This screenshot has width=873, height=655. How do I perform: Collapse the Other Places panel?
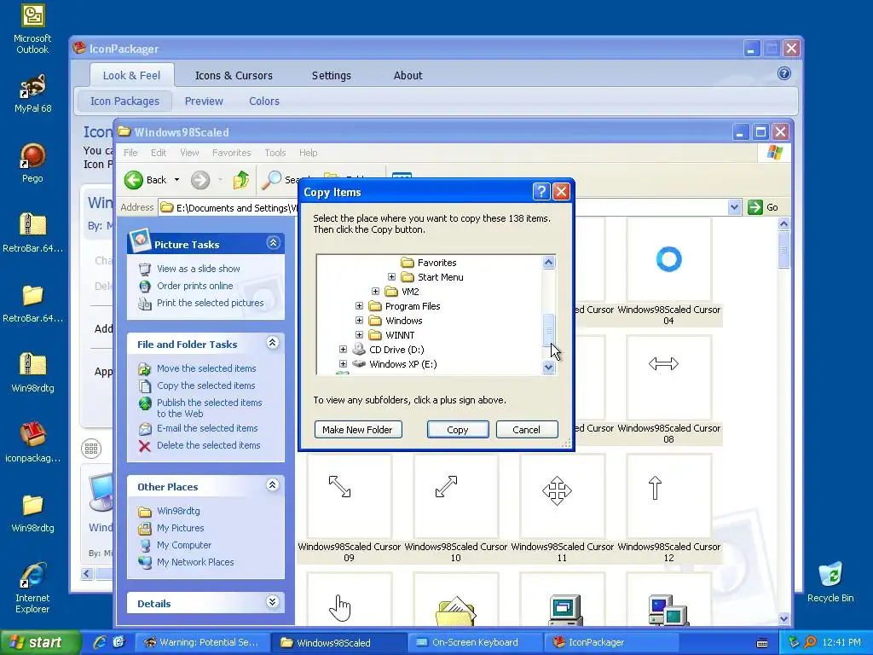pyautogui.click(x=272, y=485)
